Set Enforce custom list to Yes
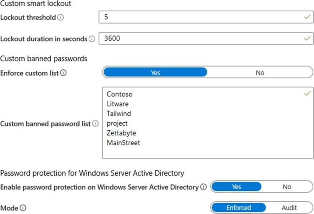Image resolution: width=314 pixels, height=214 pixels. click(155, 73)
